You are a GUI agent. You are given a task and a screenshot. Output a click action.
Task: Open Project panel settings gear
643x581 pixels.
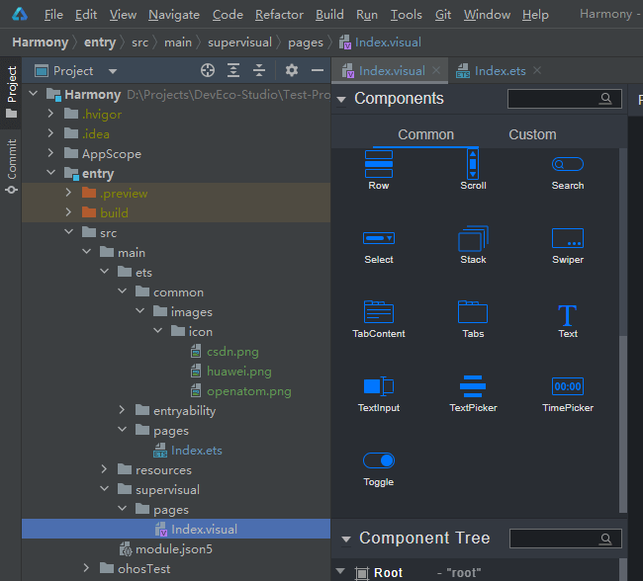click(x=292, y=70)
